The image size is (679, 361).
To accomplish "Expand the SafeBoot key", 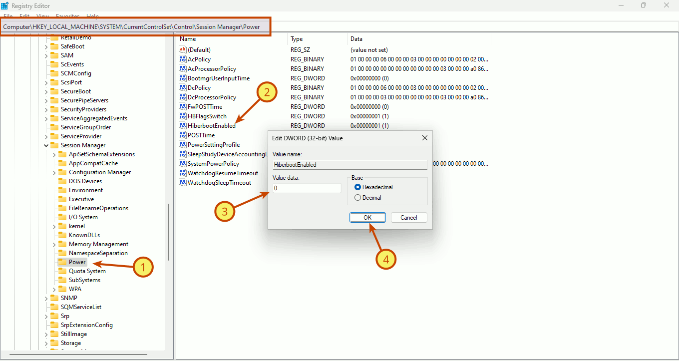I will (x=46, y=46).
